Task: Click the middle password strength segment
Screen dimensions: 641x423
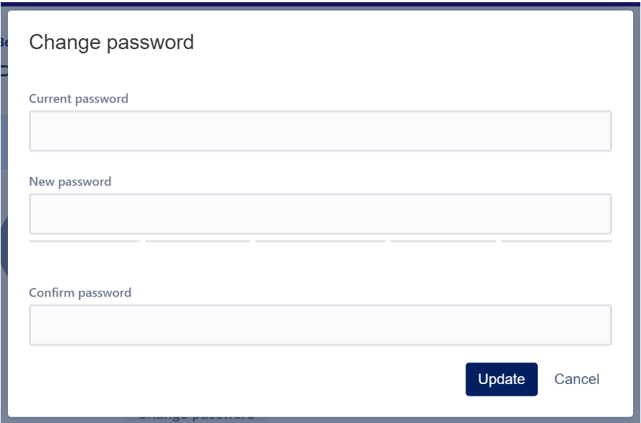Action: click(320, 241)
